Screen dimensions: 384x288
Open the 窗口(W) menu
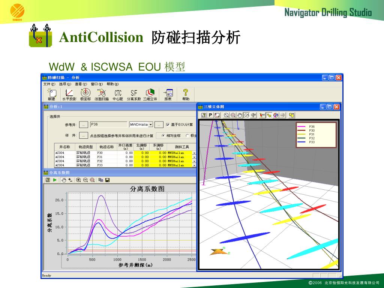[97, 84]
